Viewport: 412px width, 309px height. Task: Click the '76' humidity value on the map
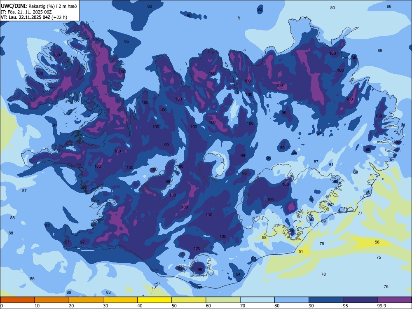386,286
